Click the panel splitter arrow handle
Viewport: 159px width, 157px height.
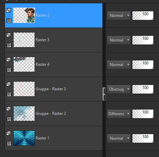104,94
